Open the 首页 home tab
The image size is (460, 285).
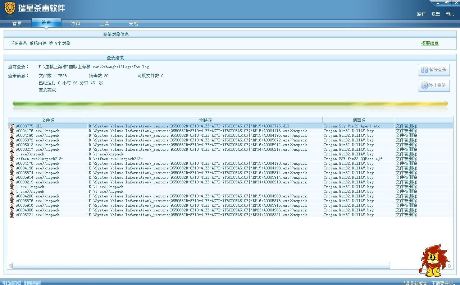pyautogui.click(x=17, y=24)
